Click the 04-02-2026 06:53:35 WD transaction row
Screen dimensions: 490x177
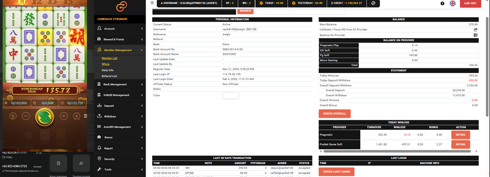pyautogui.click(x=232, y=167)
